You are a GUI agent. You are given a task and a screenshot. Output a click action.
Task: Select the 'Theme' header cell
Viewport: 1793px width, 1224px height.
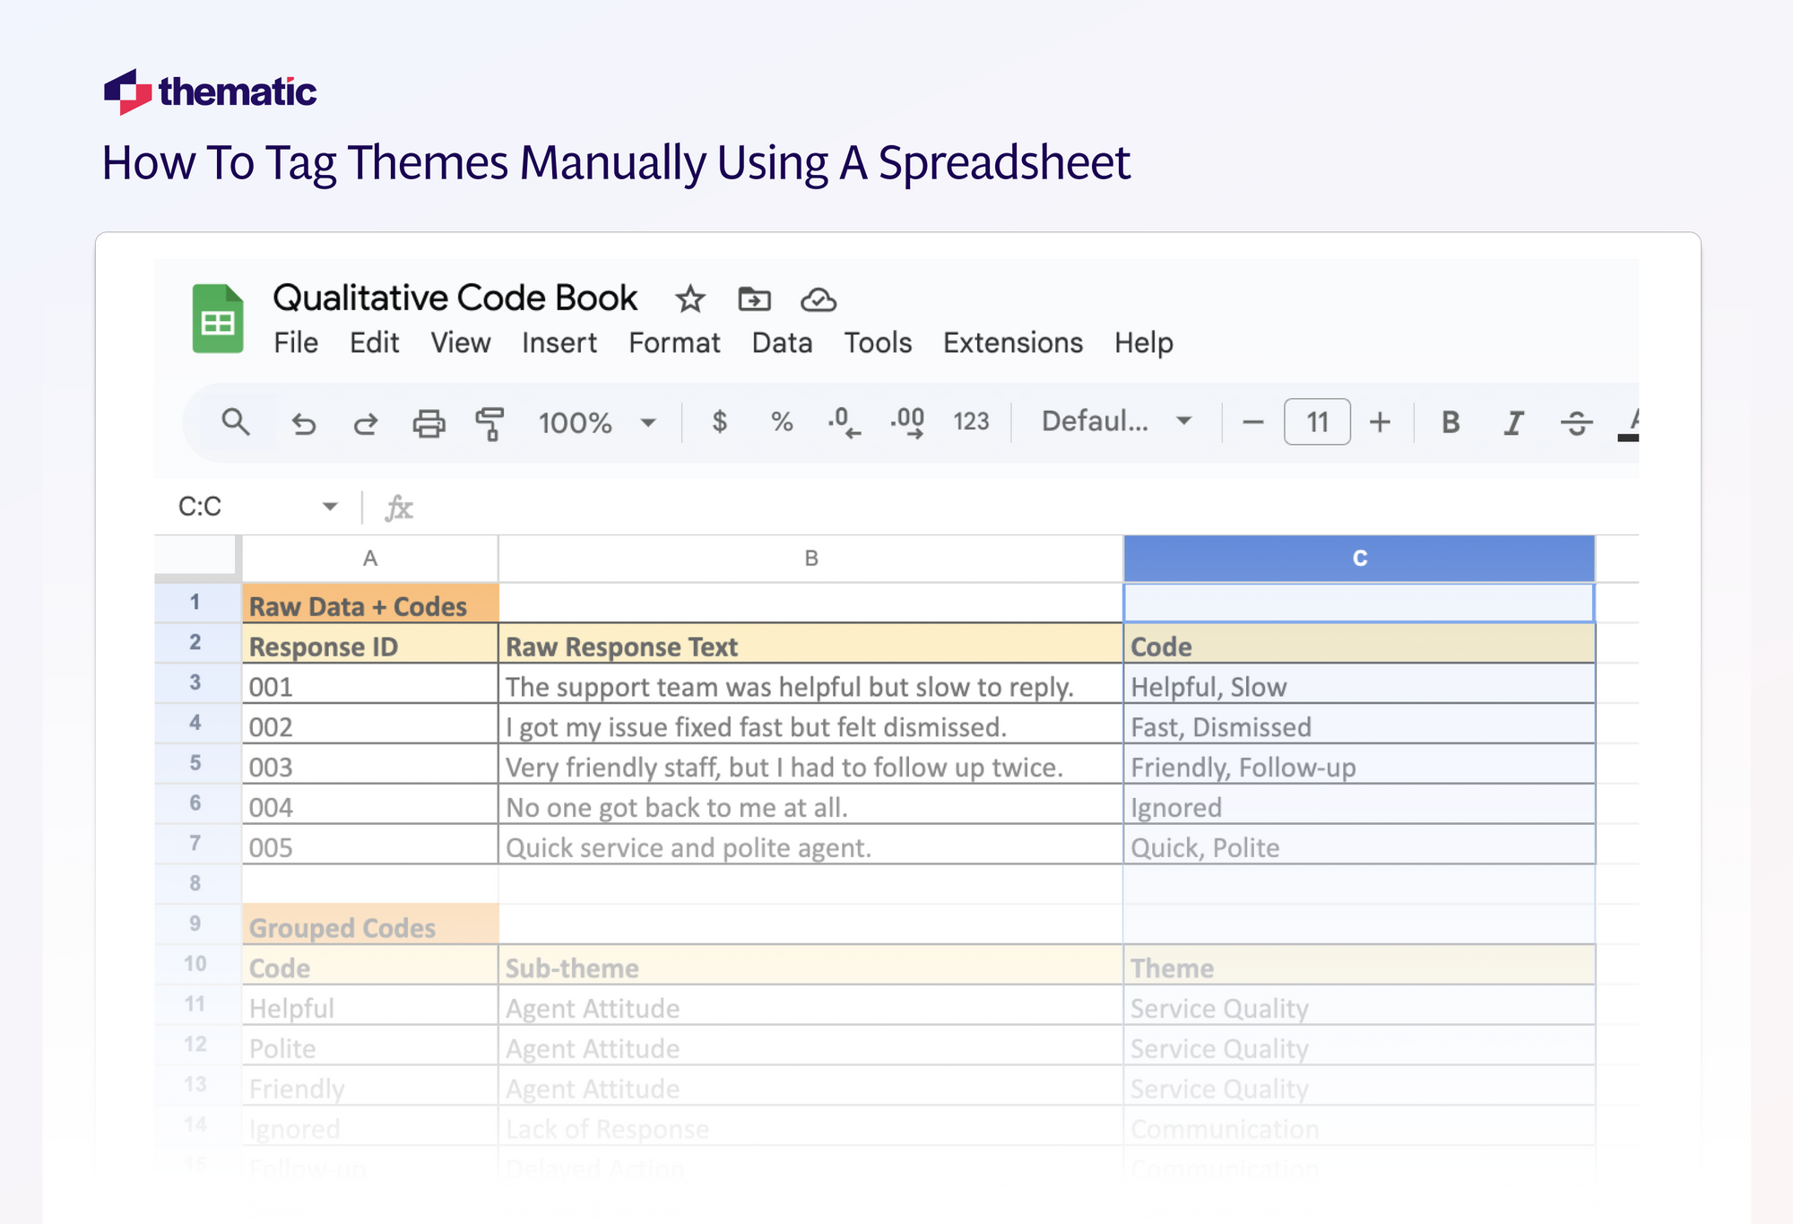(1359, 966)
